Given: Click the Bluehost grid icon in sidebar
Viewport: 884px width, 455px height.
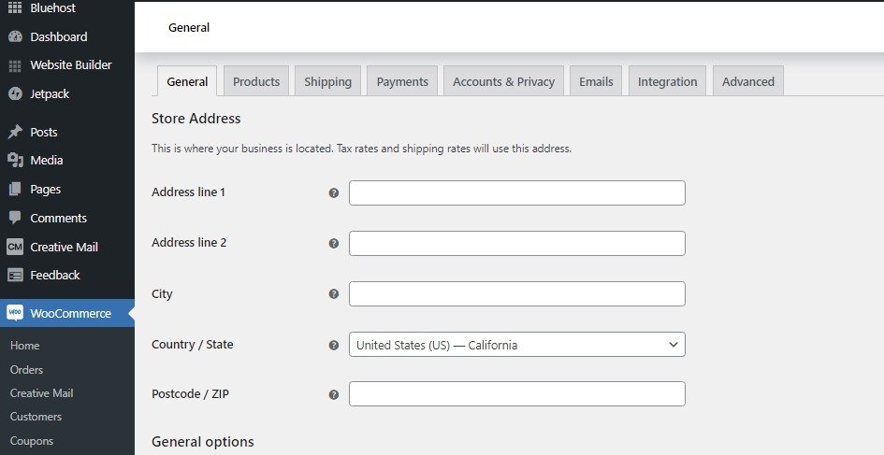Looking at the screenshot, I should (15, 8).
